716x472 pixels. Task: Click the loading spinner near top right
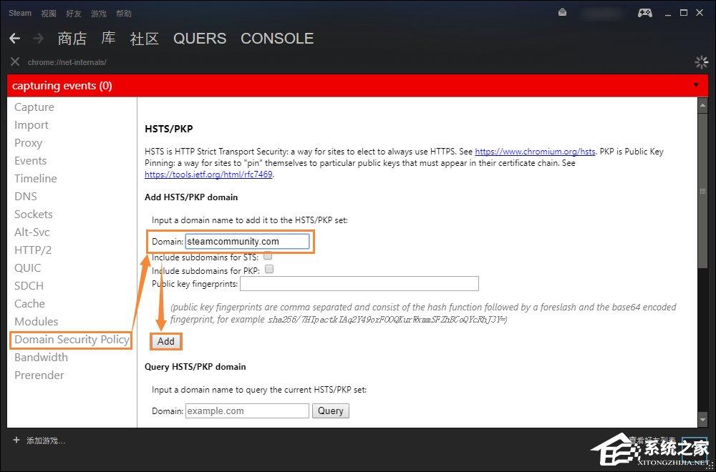pyautogui.click(x=700, y=62)
